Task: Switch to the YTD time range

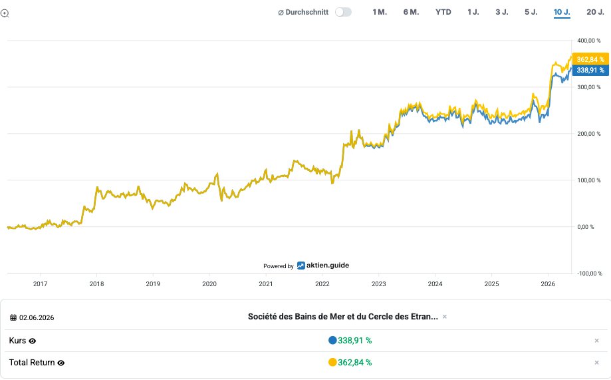Action: pyautogui.click(x=443, y=12)
